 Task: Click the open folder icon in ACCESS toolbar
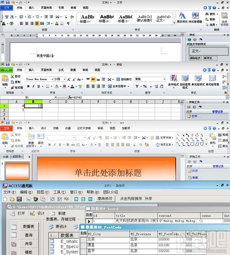(12, 199)
